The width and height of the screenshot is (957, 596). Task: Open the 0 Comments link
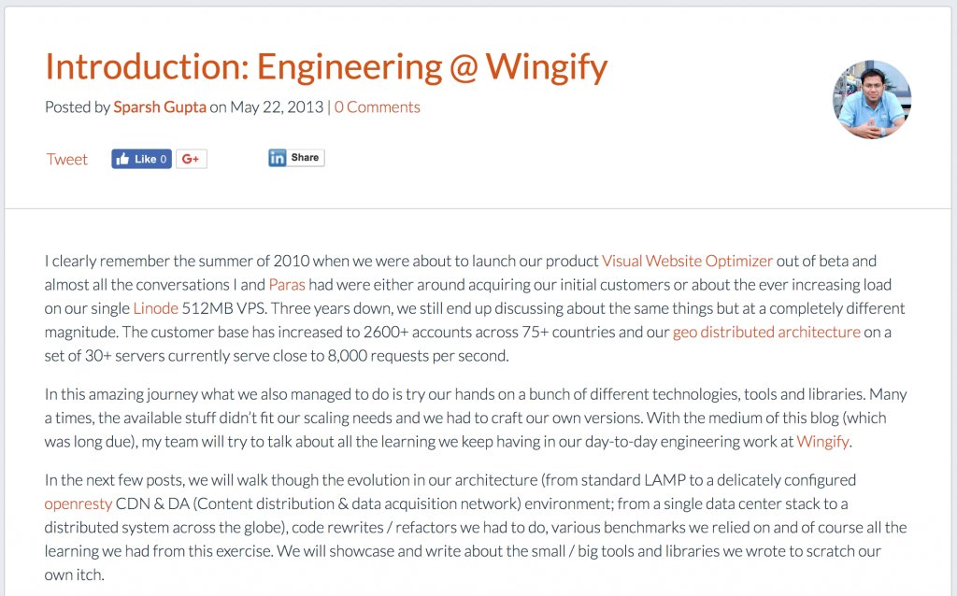[377, 106]
